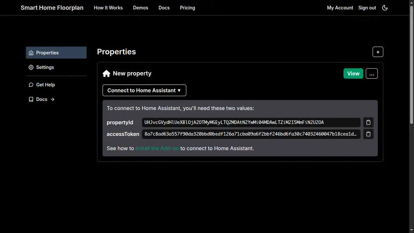This screenshot has height=233, width=414.
Task: Click the house icon beside New property
Action: pyautogui.click(x=107, y=73)
